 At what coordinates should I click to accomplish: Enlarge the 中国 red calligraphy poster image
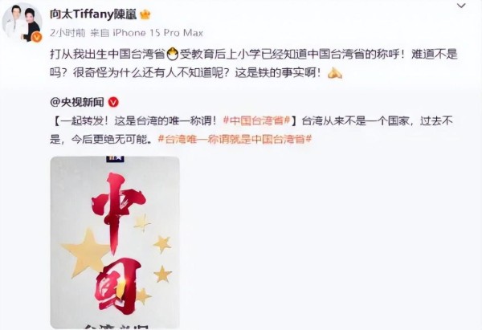(x=115, y=242)
